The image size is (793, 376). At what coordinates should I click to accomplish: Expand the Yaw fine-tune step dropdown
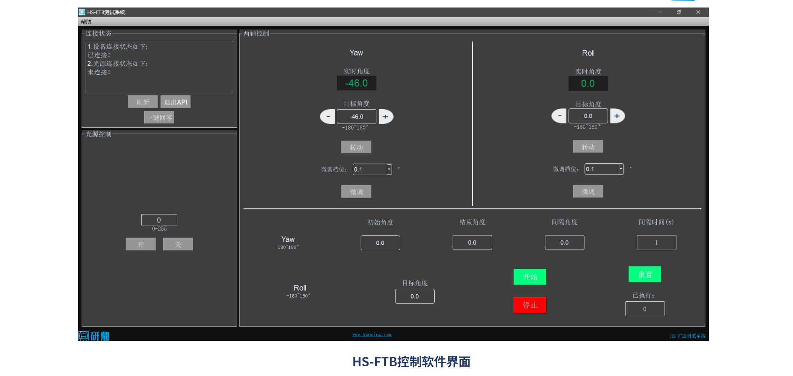point(389,169)
